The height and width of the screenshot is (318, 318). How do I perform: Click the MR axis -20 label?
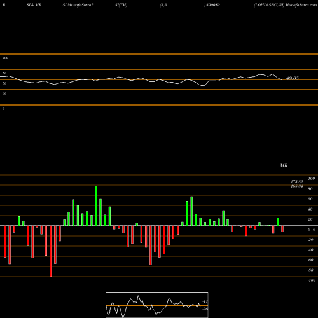(x=310, y=240)
